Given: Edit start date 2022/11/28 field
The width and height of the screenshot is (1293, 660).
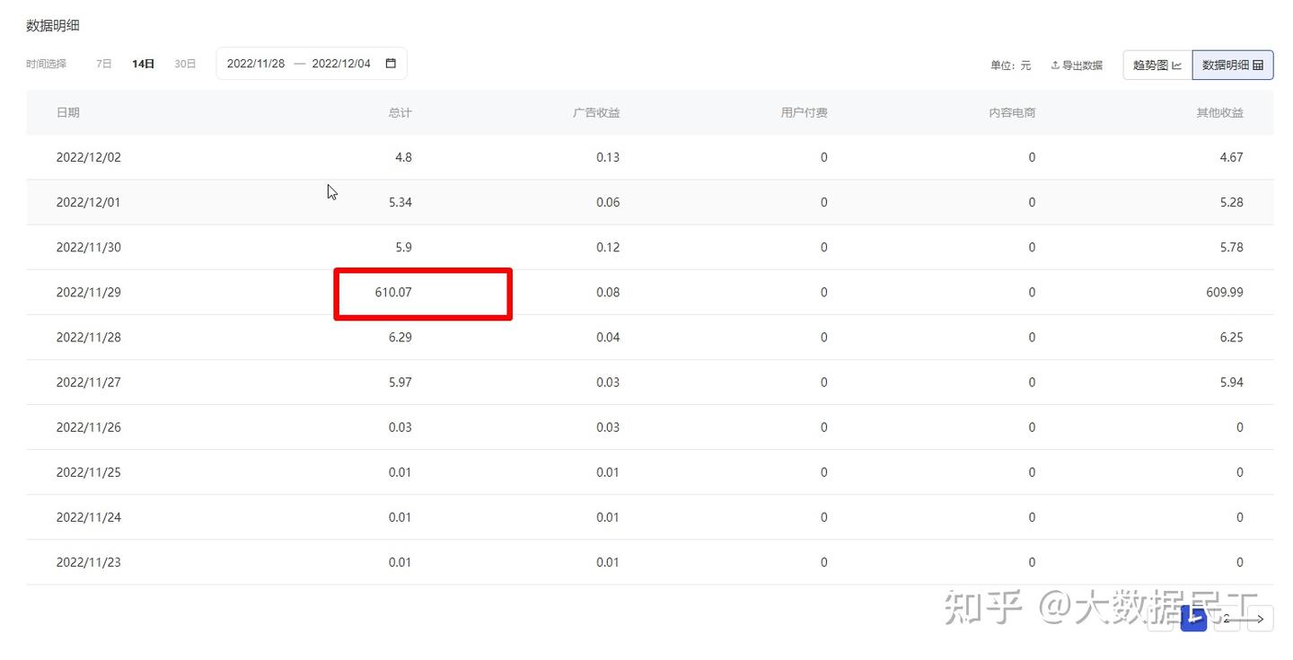Looking at the screenshot, I should pyautogui.click(x=256, y=64).
